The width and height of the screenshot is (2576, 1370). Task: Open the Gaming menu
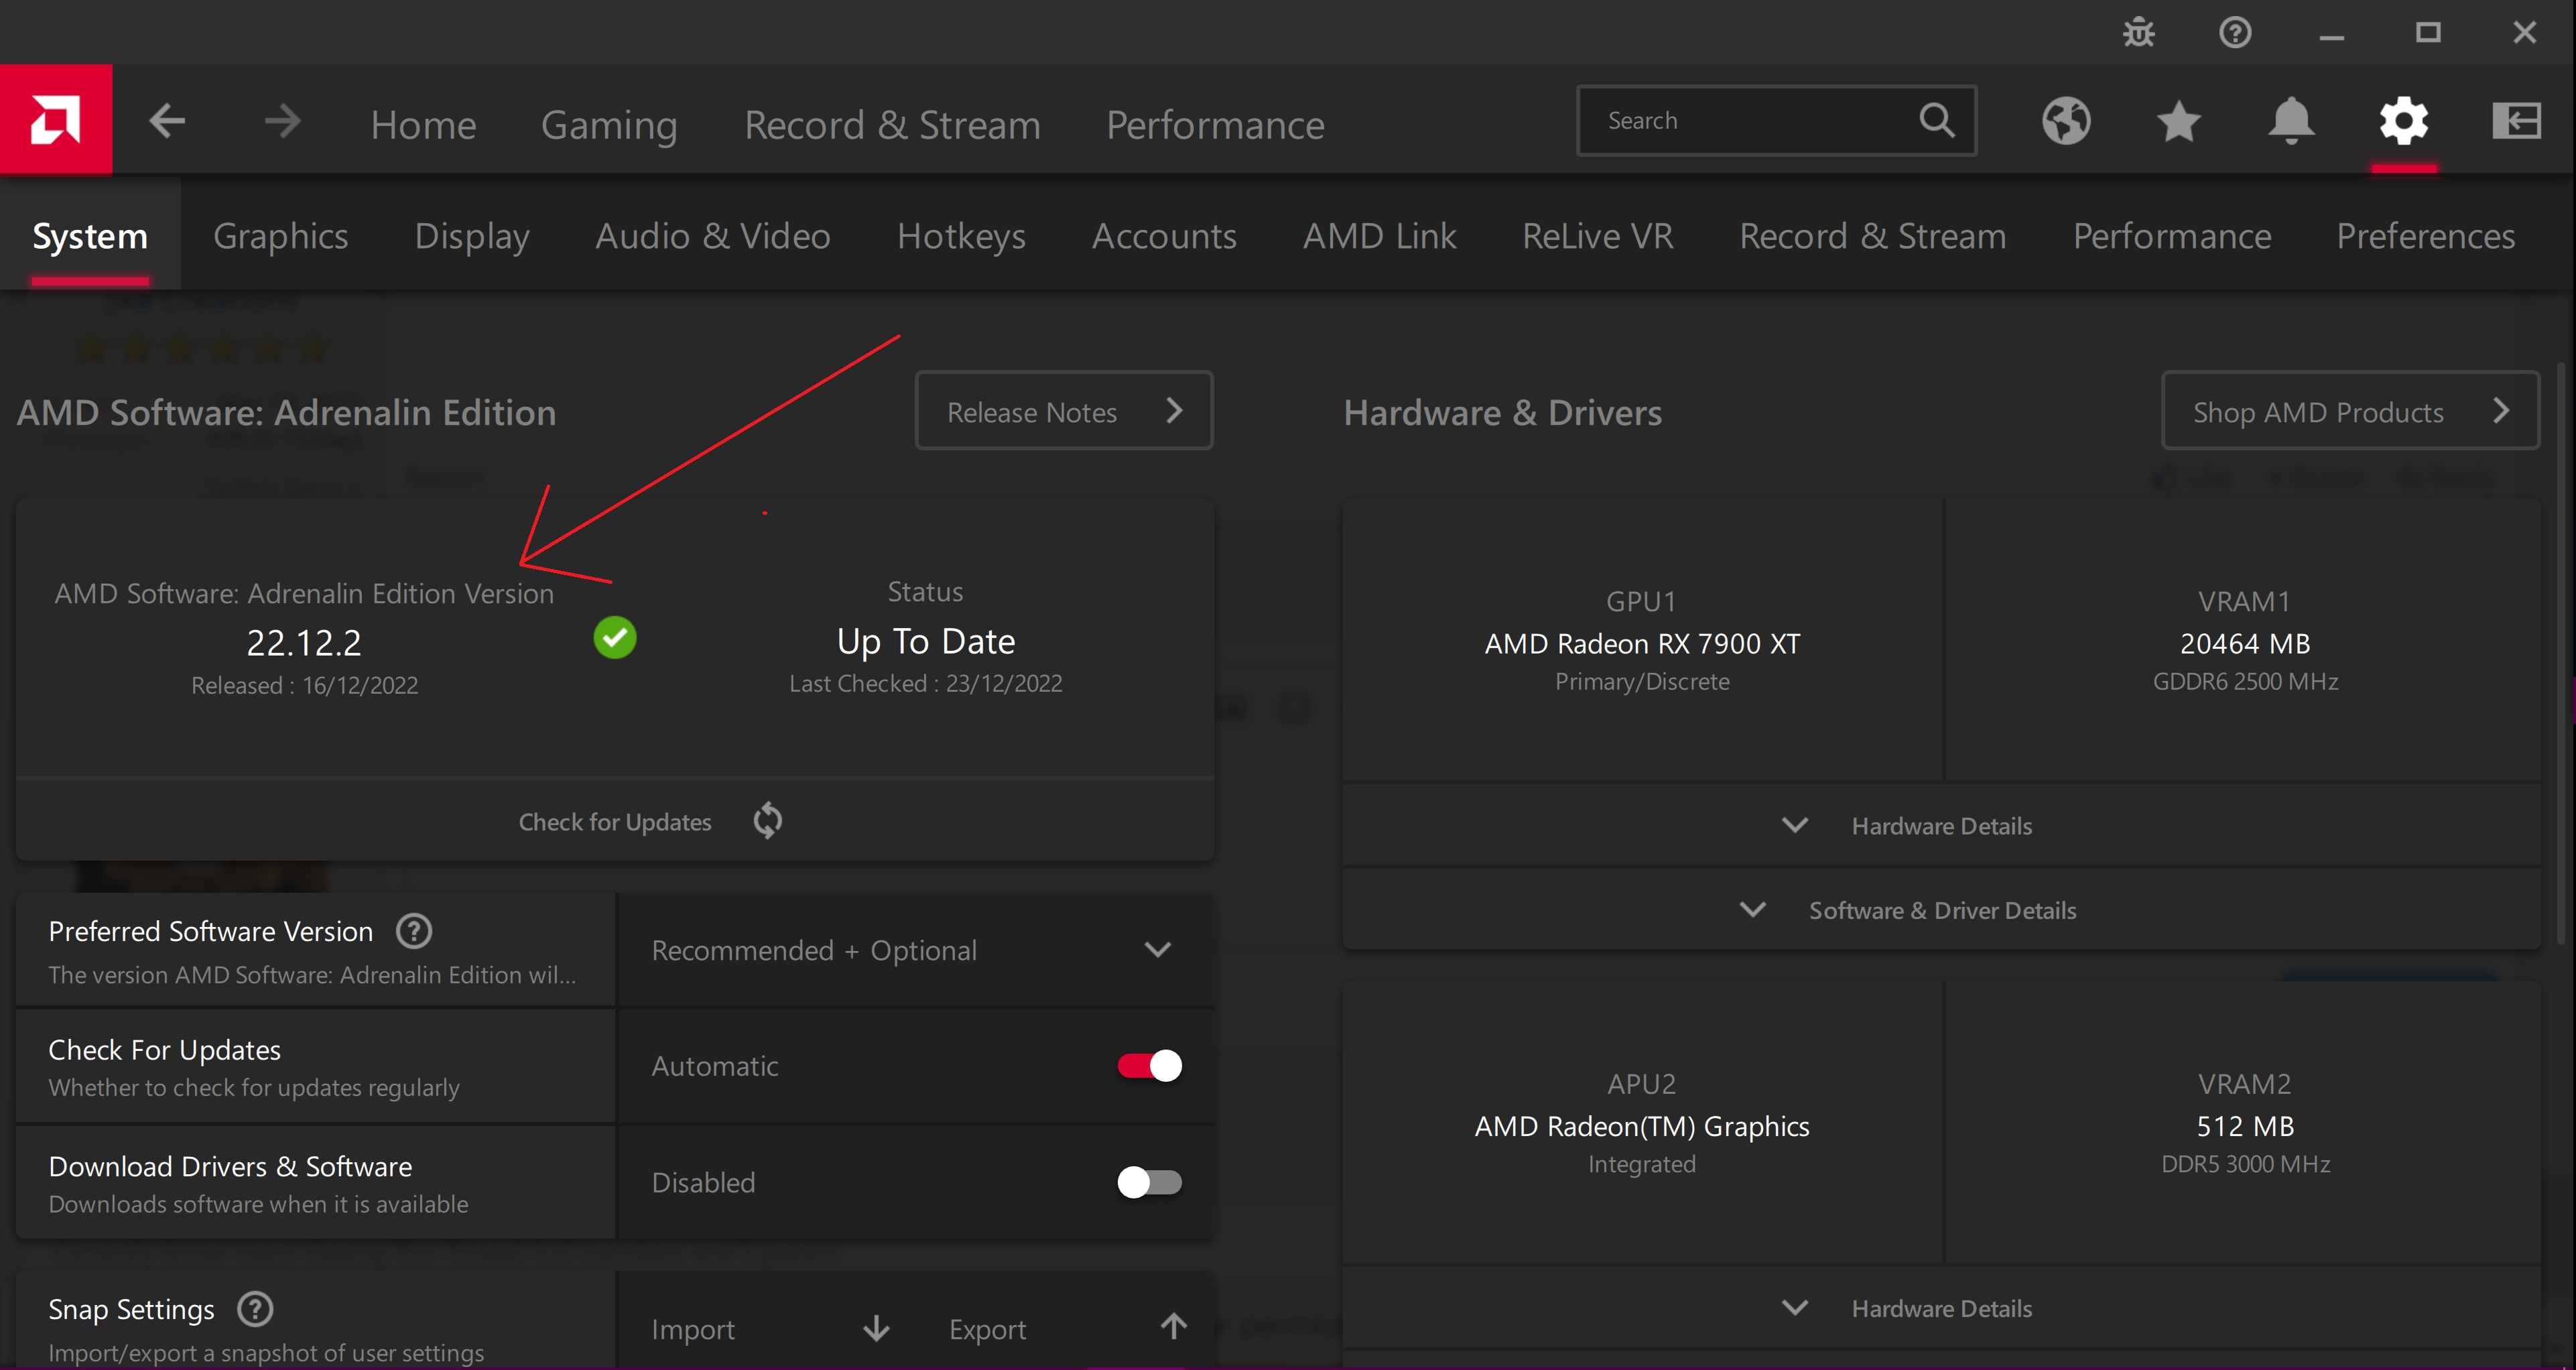[x=609, y=125]
